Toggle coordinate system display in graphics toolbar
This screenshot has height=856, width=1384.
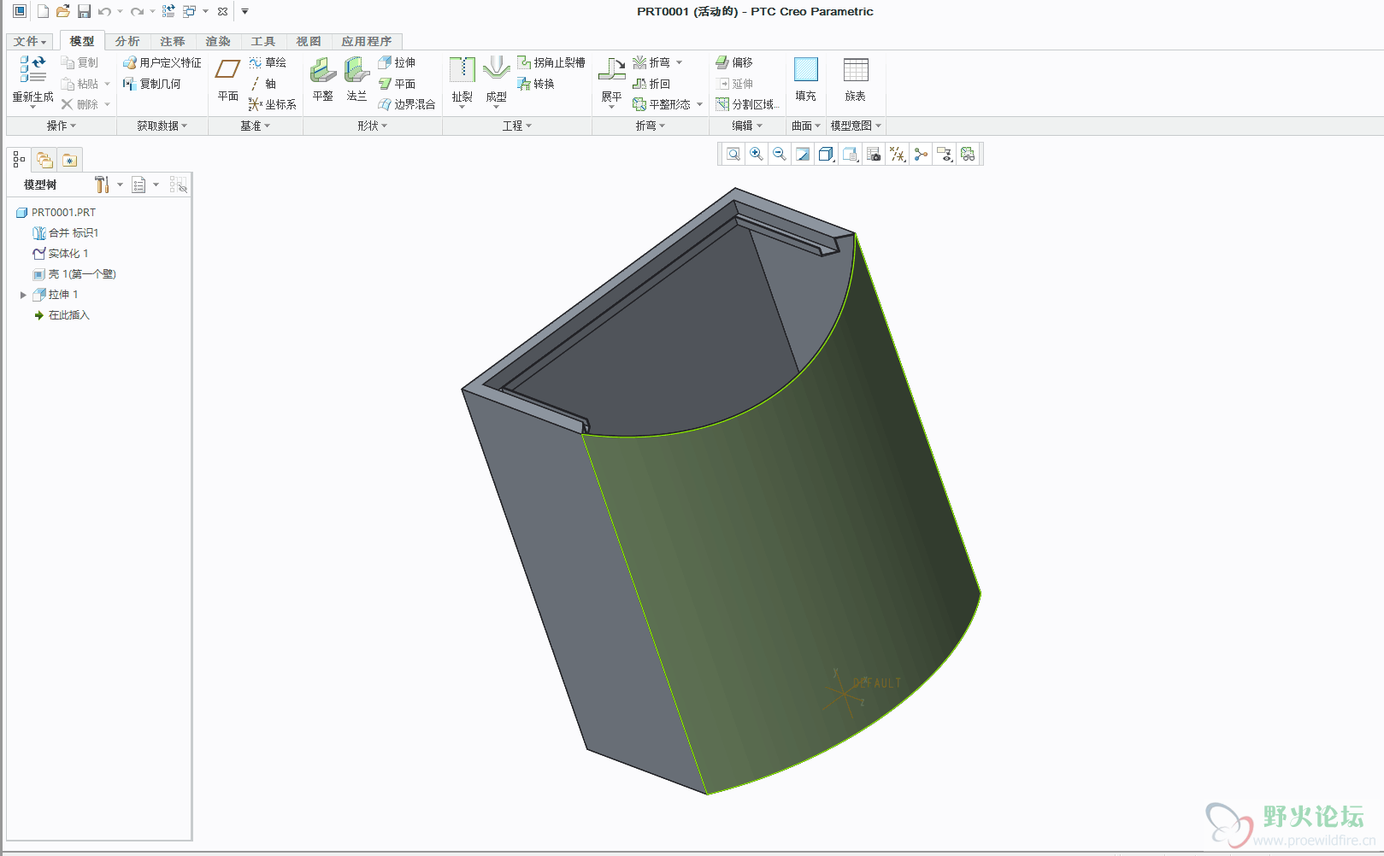pyautogui.click(x=945, y=154)
